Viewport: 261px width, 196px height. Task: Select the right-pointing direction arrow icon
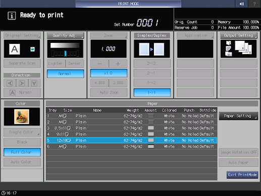click(x=22, y=83)
